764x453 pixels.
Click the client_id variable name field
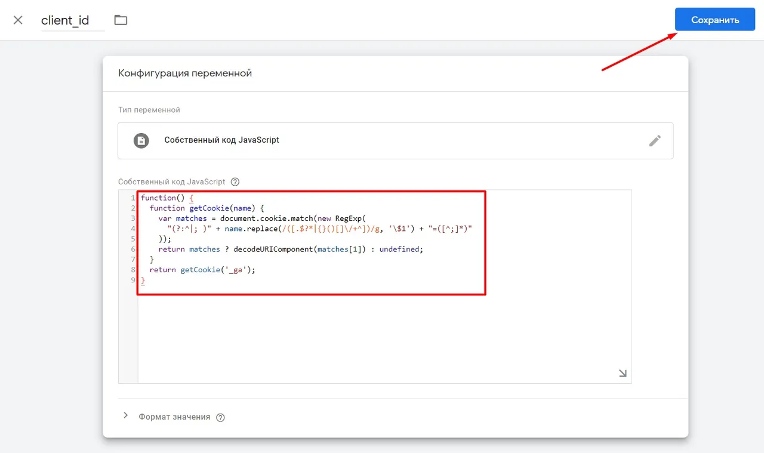click(x=73, y=20)
